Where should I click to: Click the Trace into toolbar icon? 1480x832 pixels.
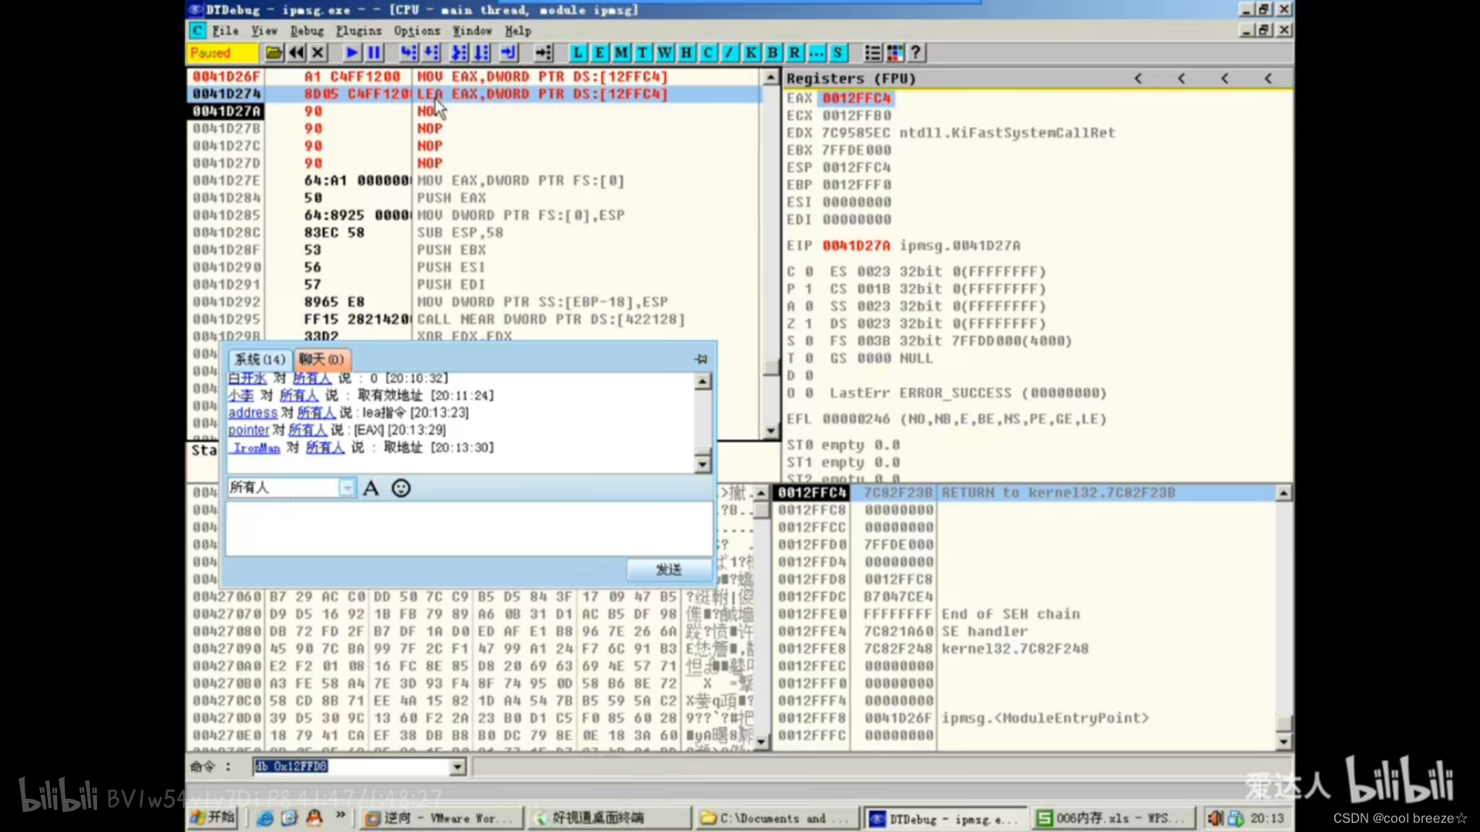click(x=459, y=52)
